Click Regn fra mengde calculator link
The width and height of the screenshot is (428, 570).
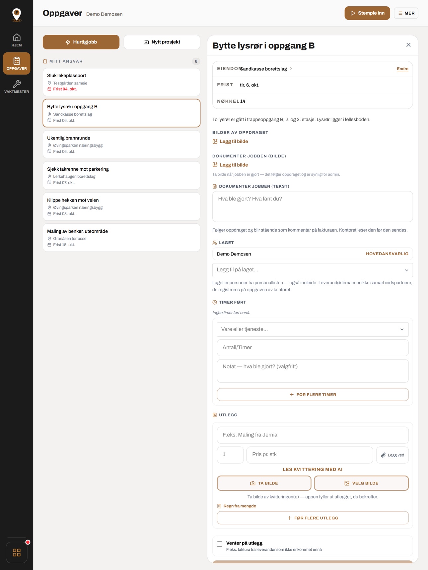237,506
